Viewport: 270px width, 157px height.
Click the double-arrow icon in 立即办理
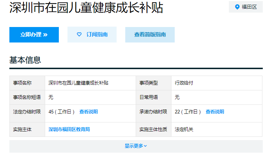[45, 35]
